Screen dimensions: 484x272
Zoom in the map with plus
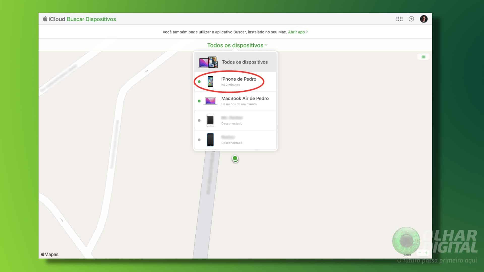coord(426,253)
